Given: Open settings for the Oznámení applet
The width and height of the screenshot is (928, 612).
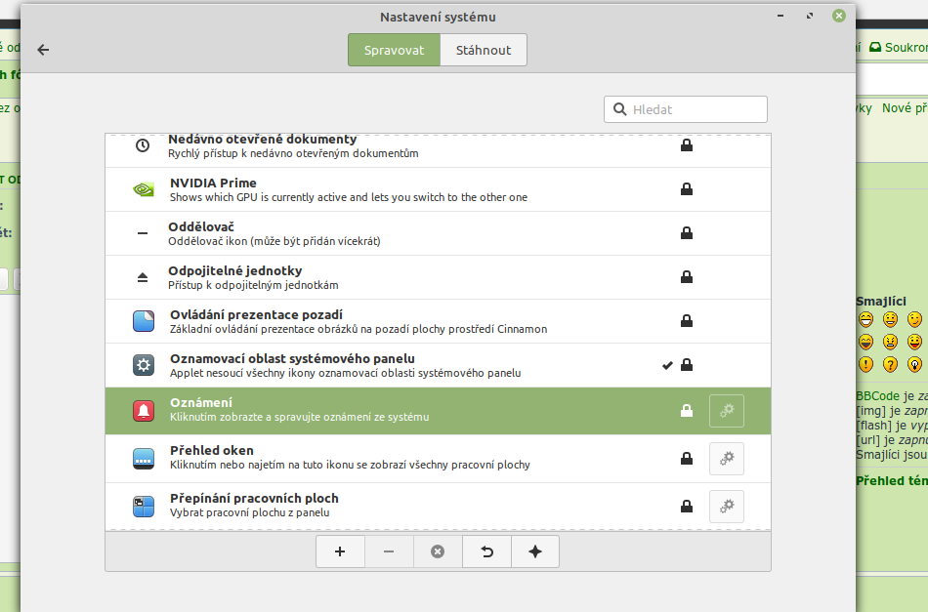Looking at the screenshot, I should click(x=726, y=411).
